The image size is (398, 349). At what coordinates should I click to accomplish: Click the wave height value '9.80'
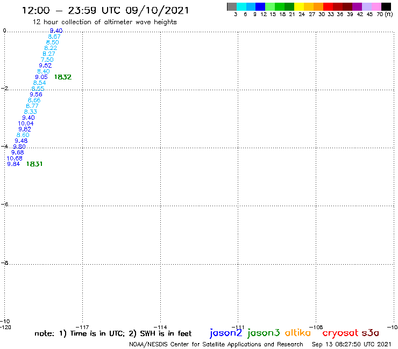click(x=19, y=147)
